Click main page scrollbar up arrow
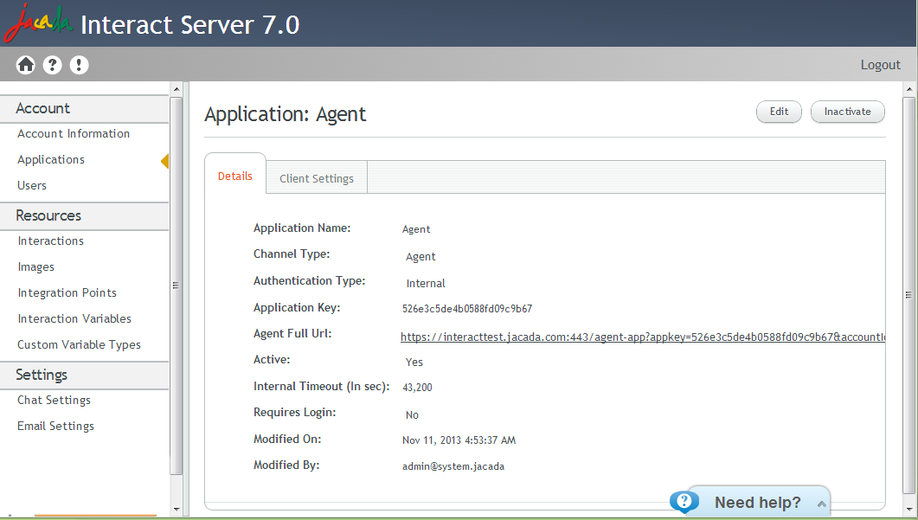The height and width of the screenshot is (520, 918). (x=909, y=89)
